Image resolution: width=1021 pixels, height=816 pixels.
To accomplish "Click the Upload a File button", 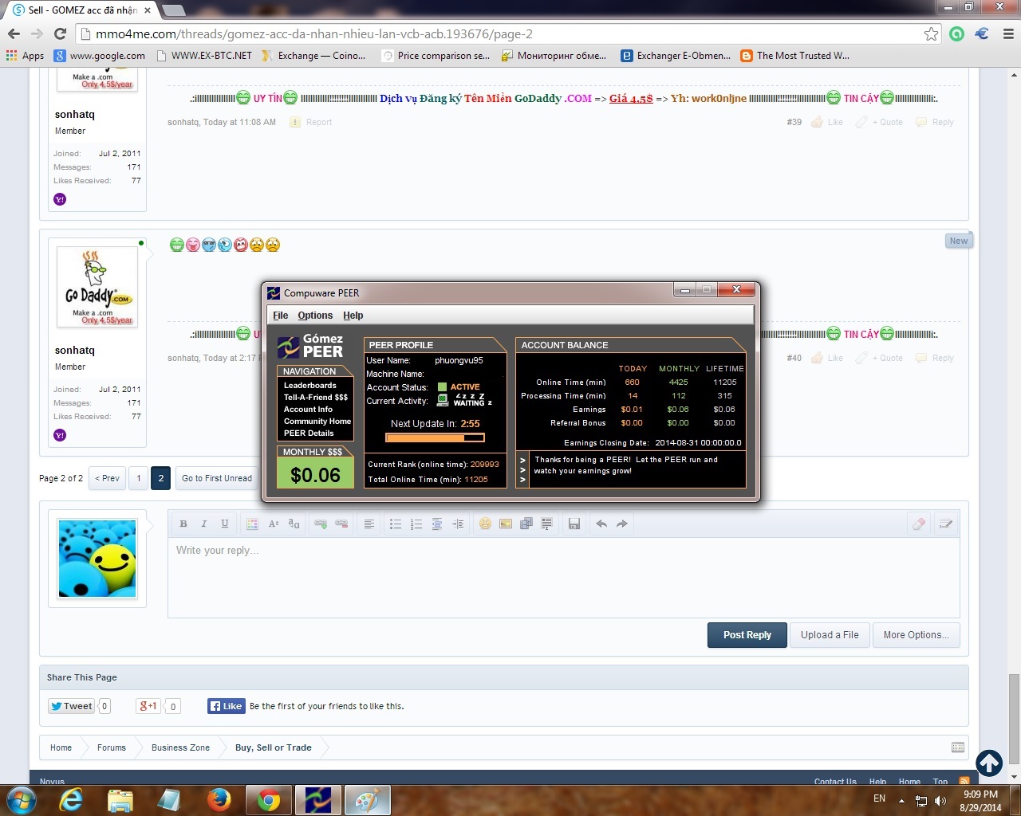I will (x=830, y=635).
